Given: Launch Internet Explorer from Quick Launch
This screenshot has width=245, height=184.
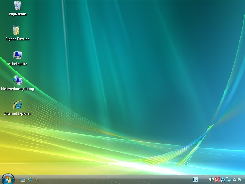Looking at the screenshot, I should pyautogui.click(x=30, y=179).
